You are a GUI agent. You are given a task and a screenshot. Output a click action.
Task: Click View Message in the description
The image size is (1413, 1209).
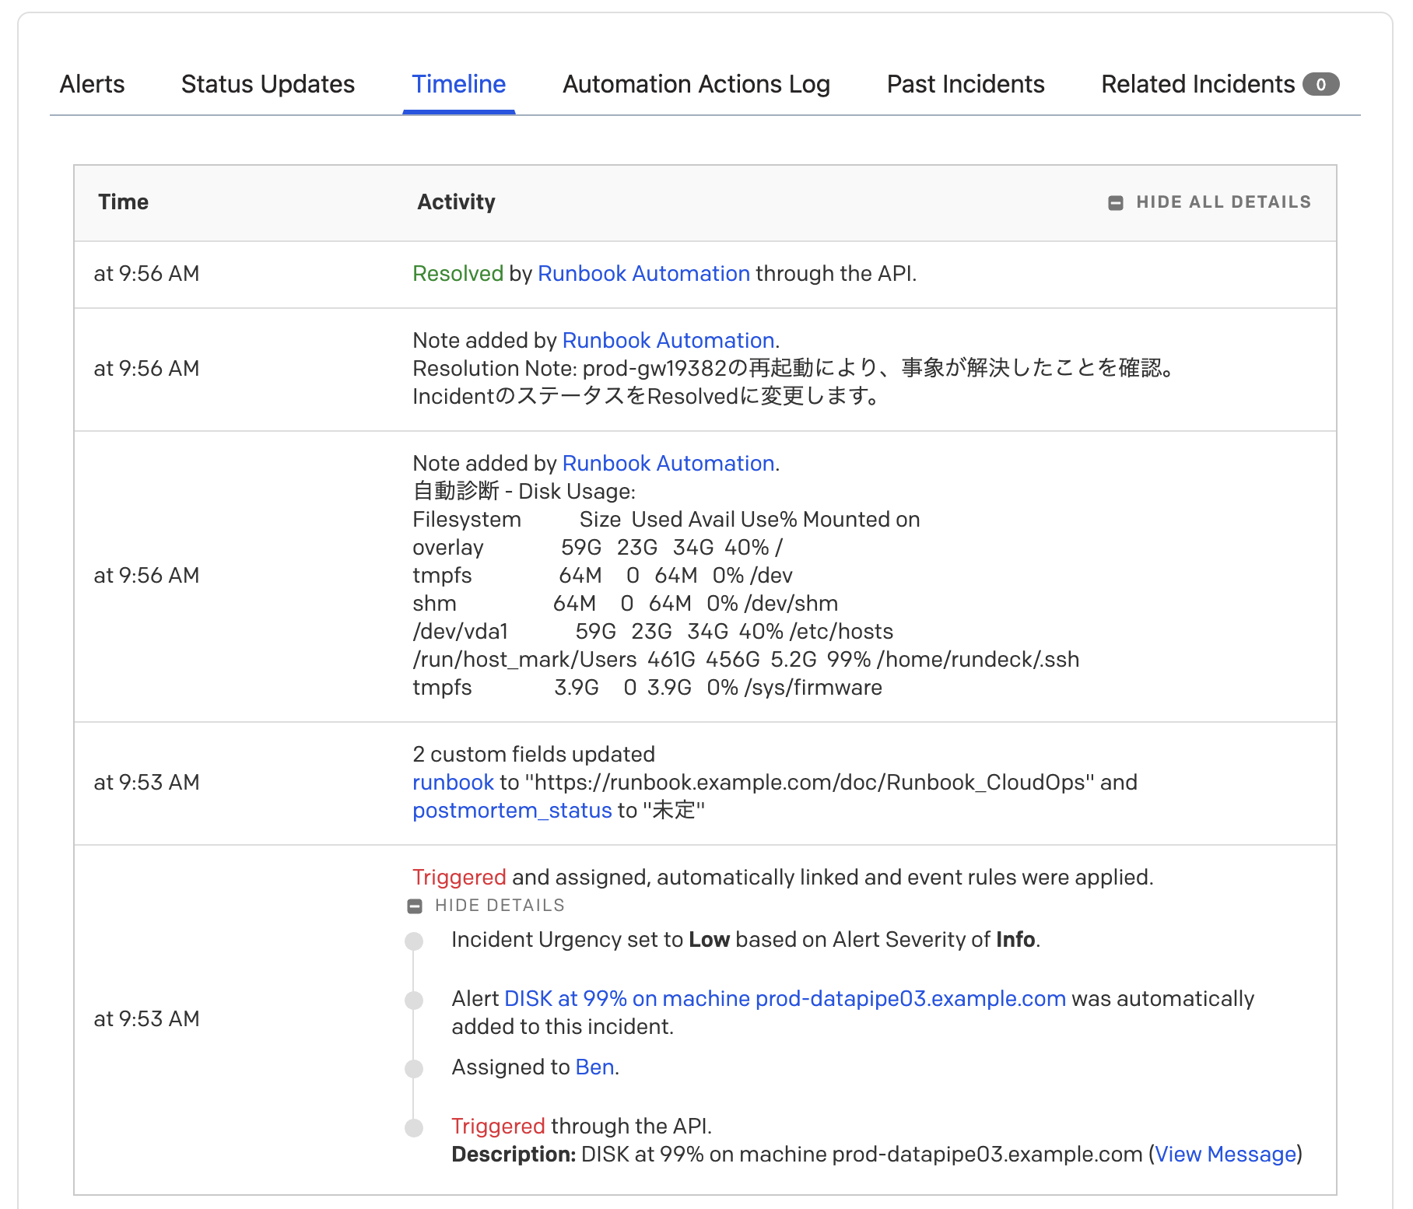coord(1225,1155)
